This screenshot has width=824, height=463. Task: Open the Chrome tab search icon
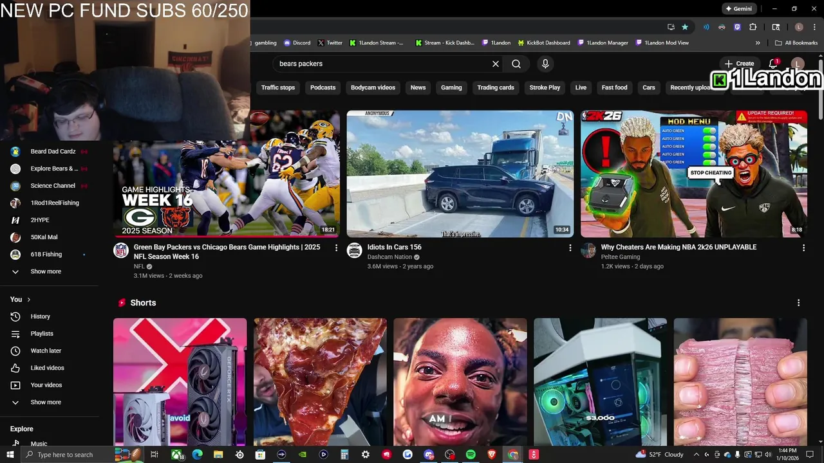tap(776, 27)
